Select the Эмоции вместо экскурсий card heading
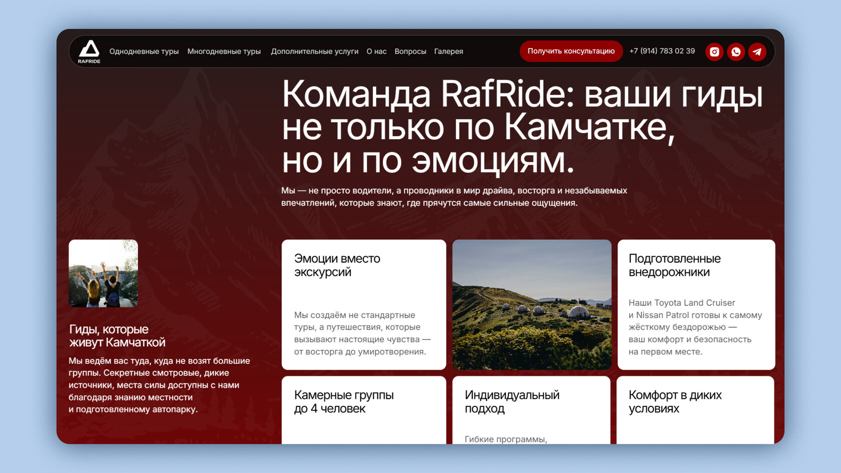Image resolution: width=841 pixels, height=473 pixels. (x=337, y=265)
